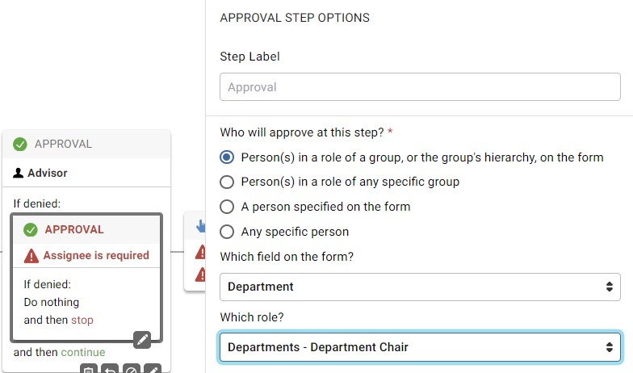Select the outer APPROVAL card header

click(x=87, y=145)
